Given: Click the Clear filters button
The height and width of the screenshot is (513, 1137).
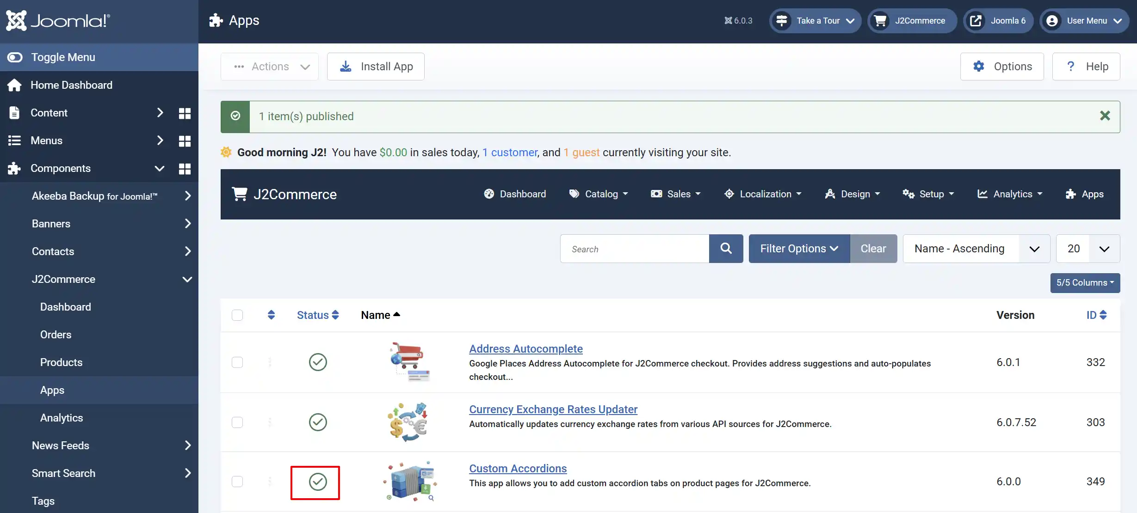Looking at the screenshot, I should click(x=873, y=249).
